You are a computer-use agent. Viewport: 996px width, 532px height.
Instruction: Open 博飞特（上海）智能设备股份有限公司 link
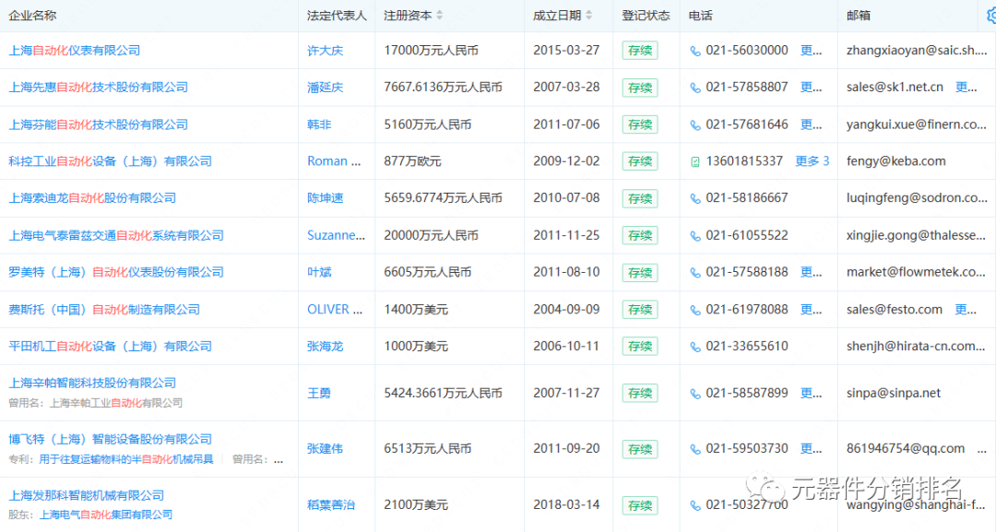tap(110, 439)
